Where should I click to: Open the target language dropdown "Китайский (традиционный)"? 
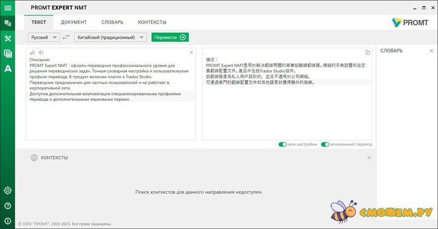click(109, 37)
